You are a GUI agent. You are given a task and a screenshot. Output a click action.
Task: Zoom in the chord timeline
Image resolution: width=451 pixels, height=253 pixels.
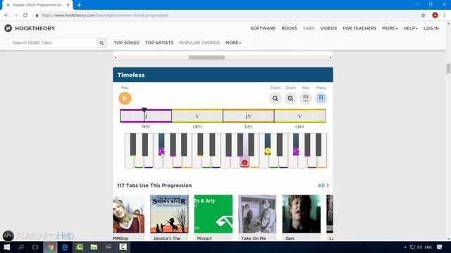point(290,98)
